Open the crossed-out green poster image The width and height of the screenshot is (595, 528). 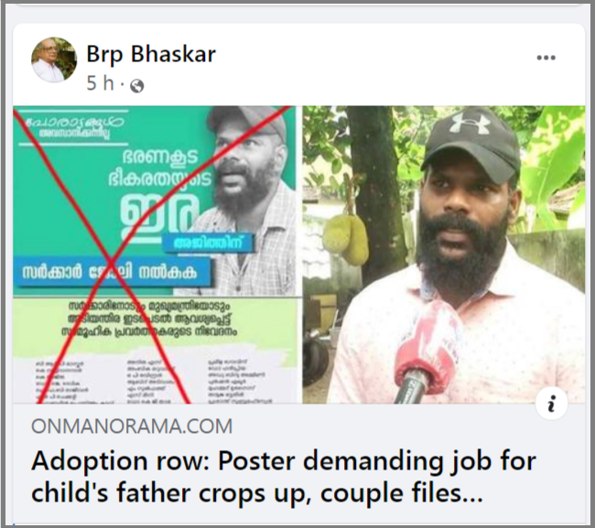click(x=155, y=254)
